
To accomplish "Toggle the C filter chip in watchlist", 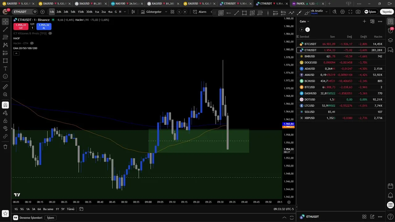I will 307,30.
